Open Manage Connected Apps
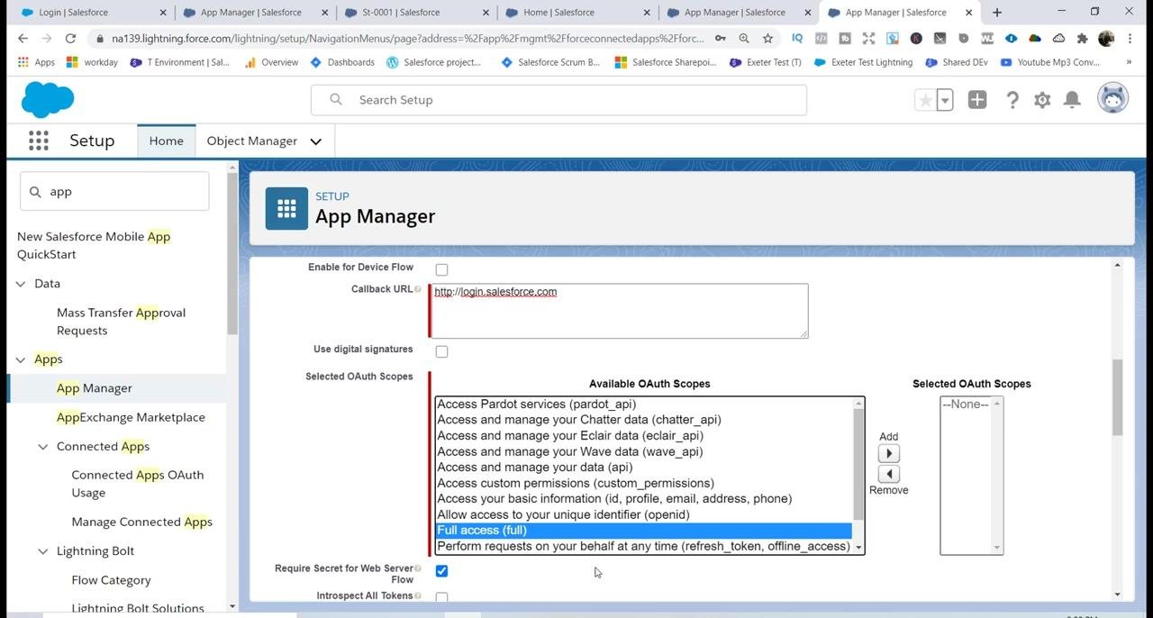 [142, 522]
